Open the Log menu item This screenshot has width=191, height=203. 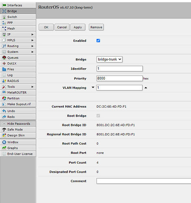coord(18,75)
